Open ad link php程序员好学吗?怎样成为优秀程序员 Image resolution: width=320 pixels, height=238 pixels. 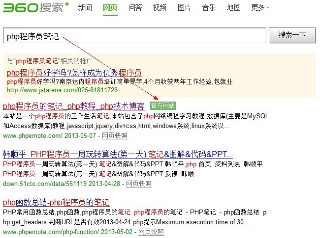tap(74, 73)
